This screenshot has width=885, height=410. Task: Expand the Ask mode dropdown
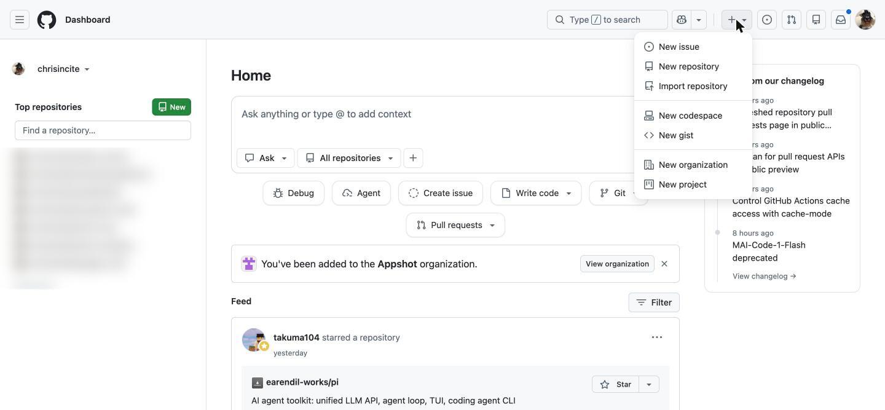tap(265, 158)
